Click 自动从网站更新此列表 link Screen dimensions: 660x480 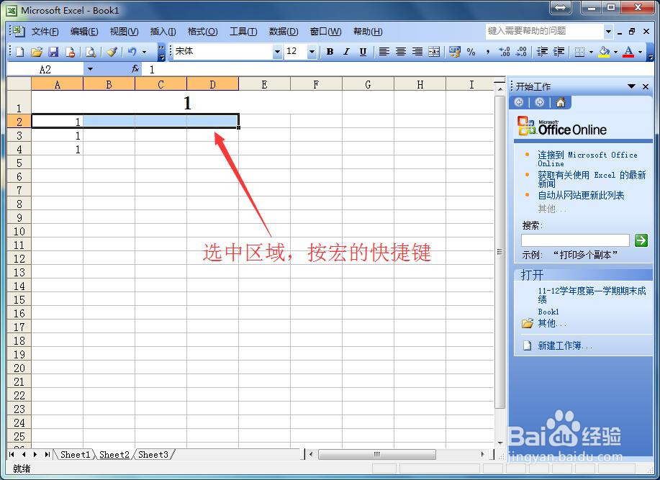coord(581,195)
